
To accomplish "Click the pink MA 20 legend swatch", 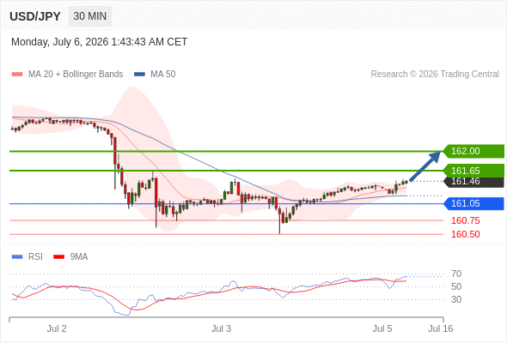I will tap(17, 75).
